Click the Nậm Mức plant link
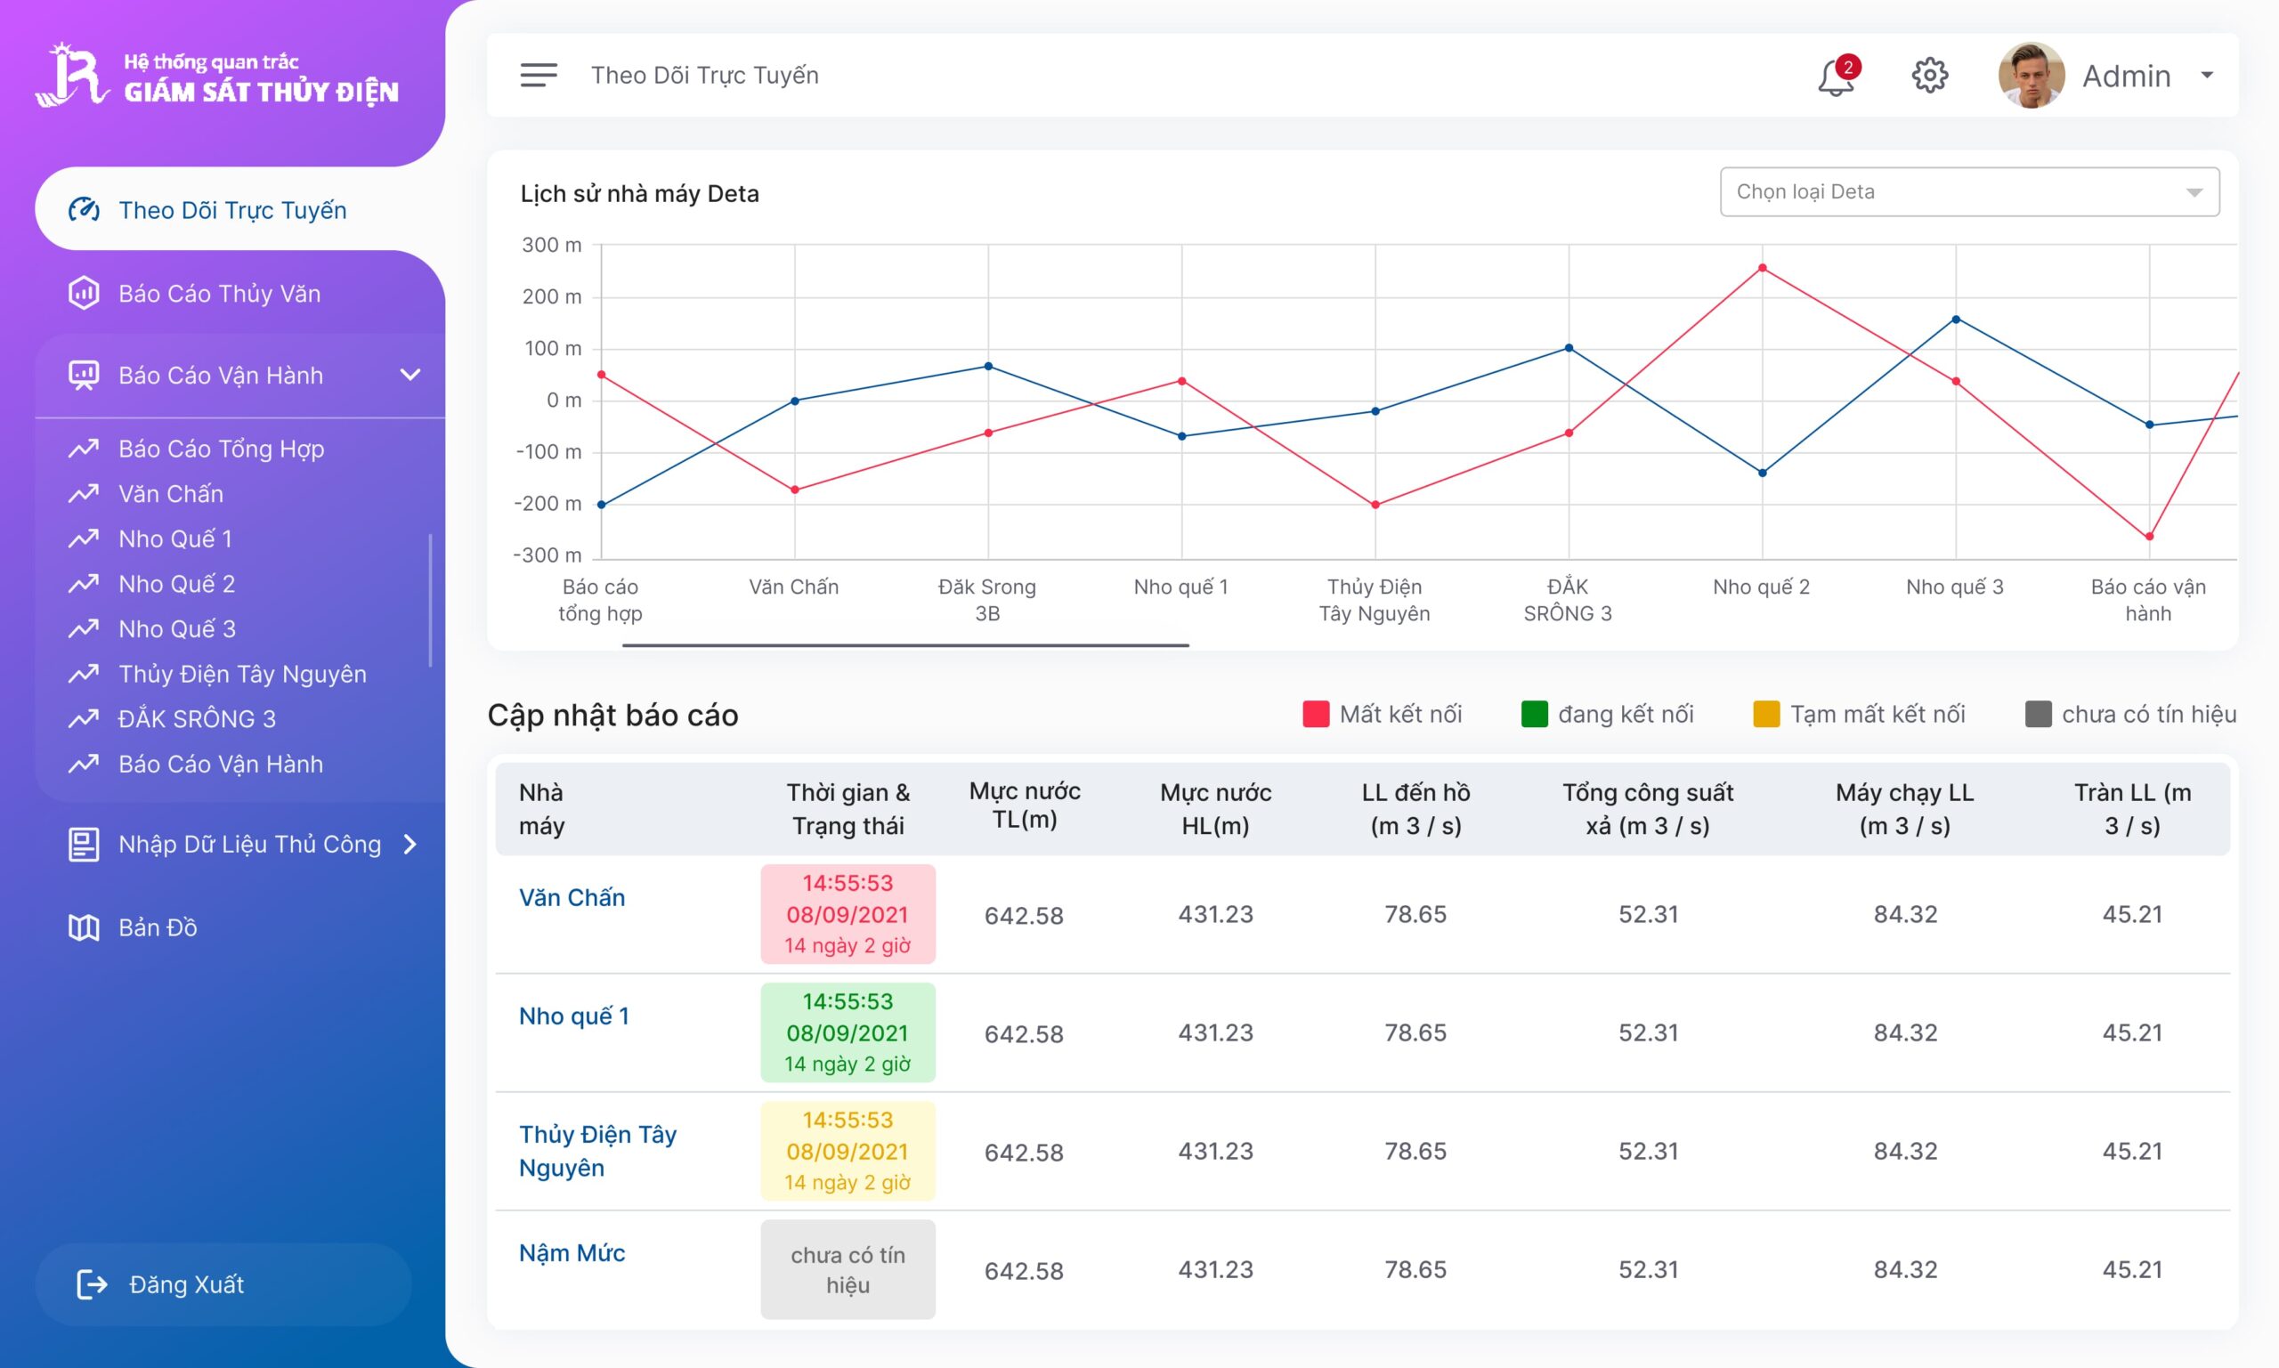Viewport: 2279px width, 1368px height. coord(572,1253)
